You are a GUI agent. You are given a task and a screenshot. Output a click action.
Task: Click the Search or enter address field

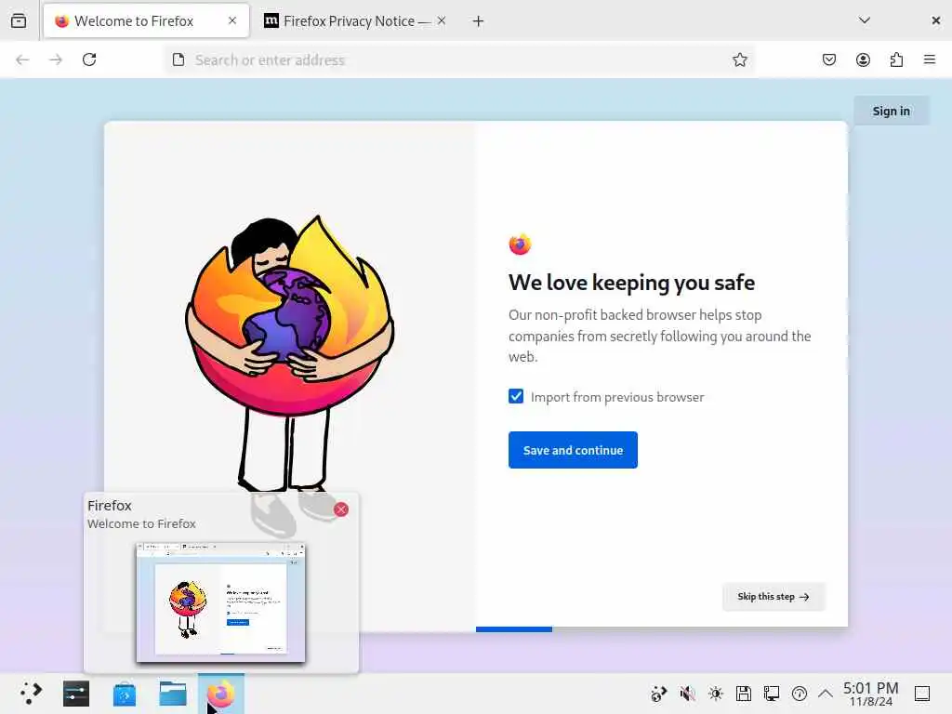coord(458,60)
